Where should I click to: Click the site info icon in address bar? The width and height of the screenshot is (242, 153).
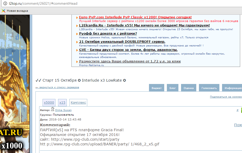(x=5, y=3)
